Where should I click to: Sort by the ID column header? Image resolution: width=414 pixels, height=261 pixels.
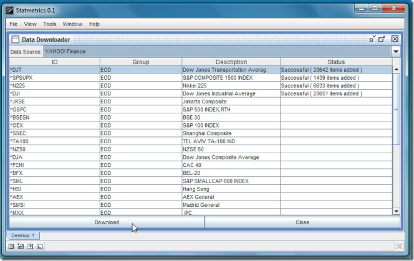[x=55, y=62]
